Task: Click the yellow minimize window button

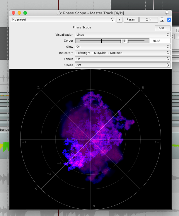Action: pyautogui.click(x=19, y=13)
